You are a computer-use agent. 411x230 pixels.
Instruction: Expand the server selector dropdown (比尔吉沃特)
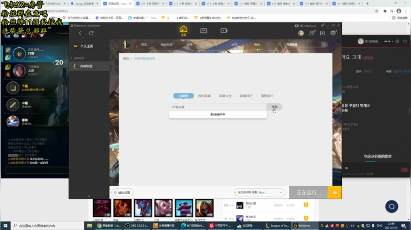259,192
